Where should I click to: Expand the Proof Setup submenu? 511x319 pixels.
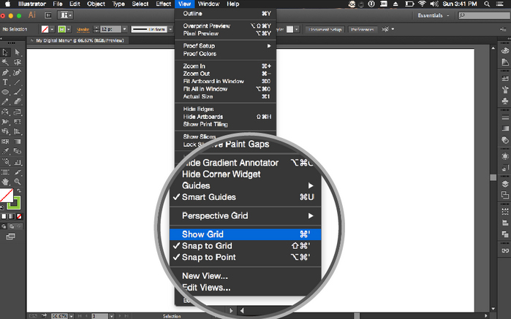click(225, 46)
